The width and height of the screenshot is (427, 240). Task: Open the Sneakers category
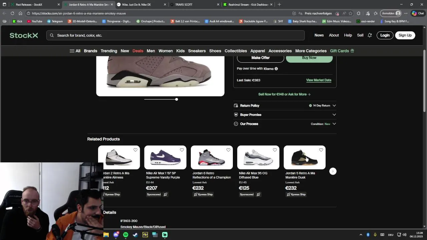point(197,51)
